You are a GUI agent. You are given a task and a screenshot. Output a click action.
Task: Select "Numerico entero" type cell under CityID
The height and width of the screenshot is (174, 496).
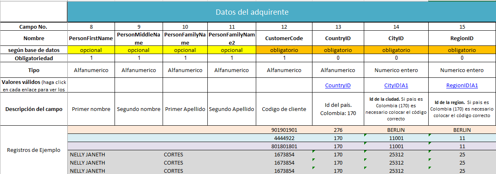[x=396, y=70]
